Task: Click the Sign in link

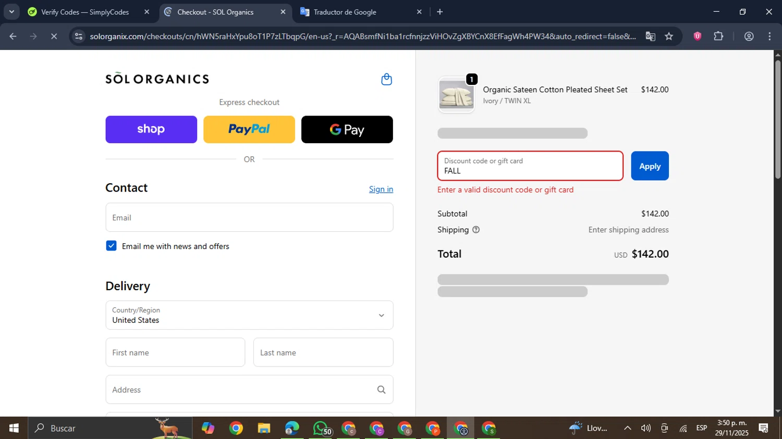Action: (x=381, y=189)
